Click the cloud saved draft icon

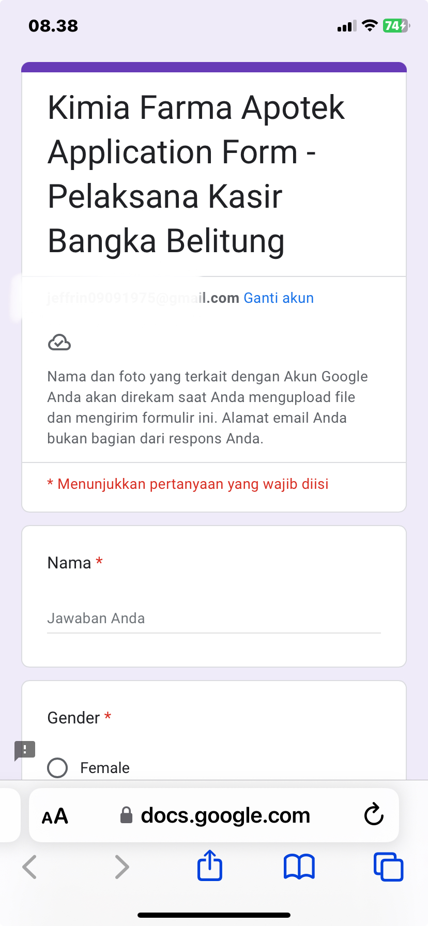point(59,342)
